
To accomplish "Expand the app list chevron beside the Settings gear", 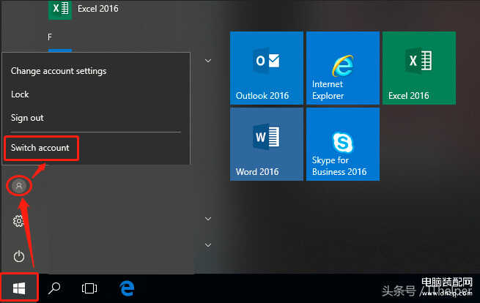I will tap(208, 219).
